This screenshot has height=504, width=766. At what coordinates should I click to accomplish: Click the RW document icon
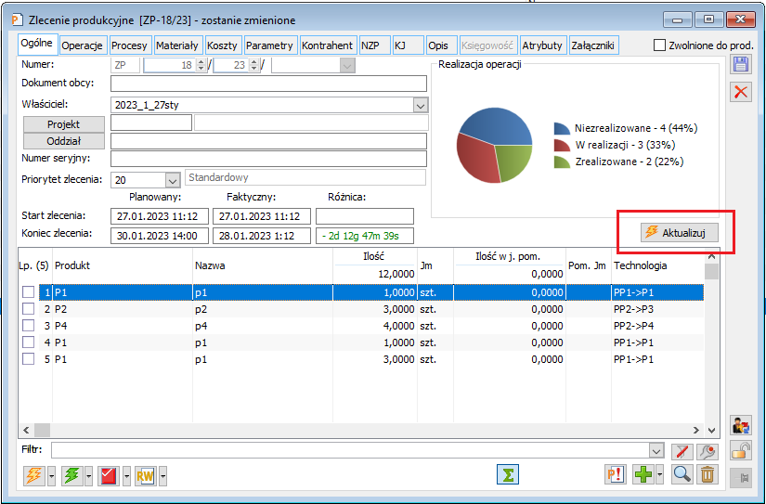[x=146, y=475]
